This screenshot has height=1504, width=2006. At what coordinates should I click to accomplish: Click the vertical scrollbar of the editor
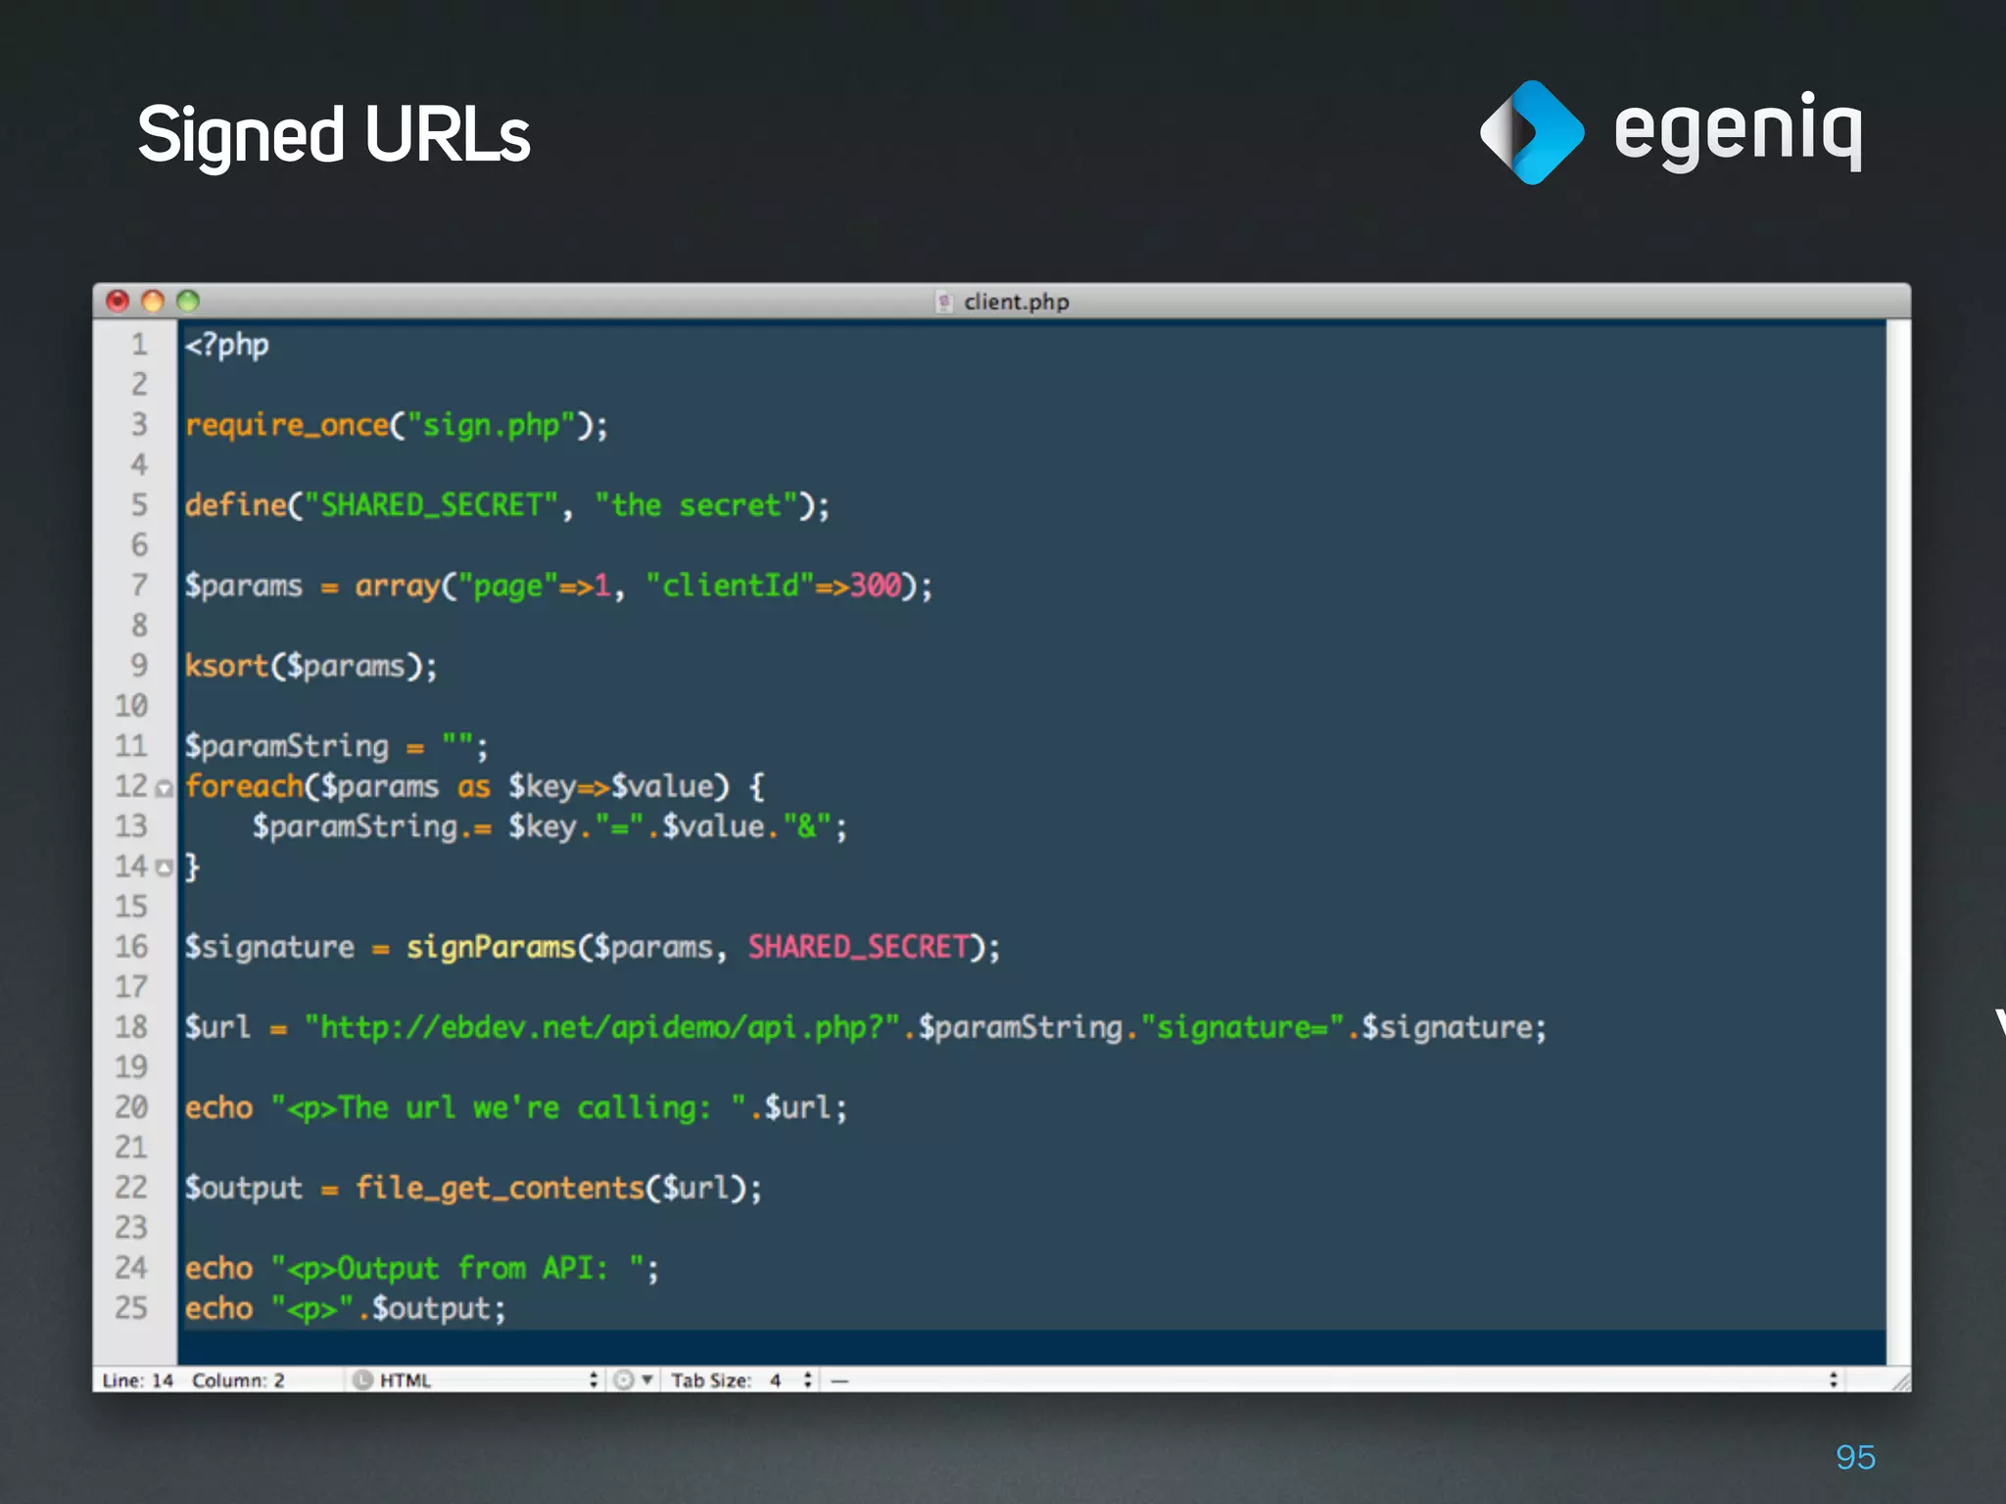click(1898, 842)
